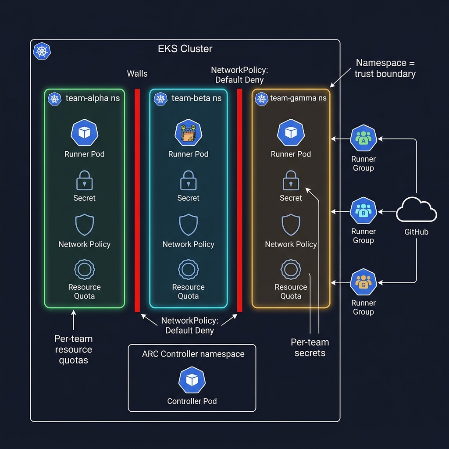Click the 'team-beta ns' label
Screen dimensions: 449x449
196,98
